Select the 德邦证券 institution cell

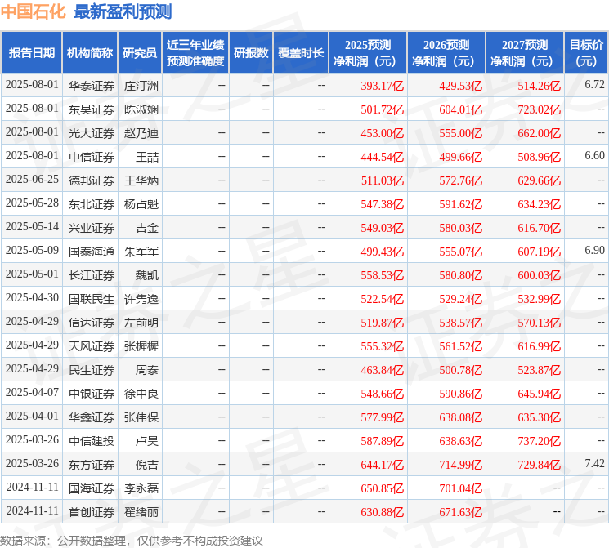pyautogui.click(x=92, y=180)
